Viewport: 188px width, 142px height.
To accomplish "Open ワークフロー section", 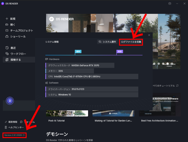I will tap(18, 54).
